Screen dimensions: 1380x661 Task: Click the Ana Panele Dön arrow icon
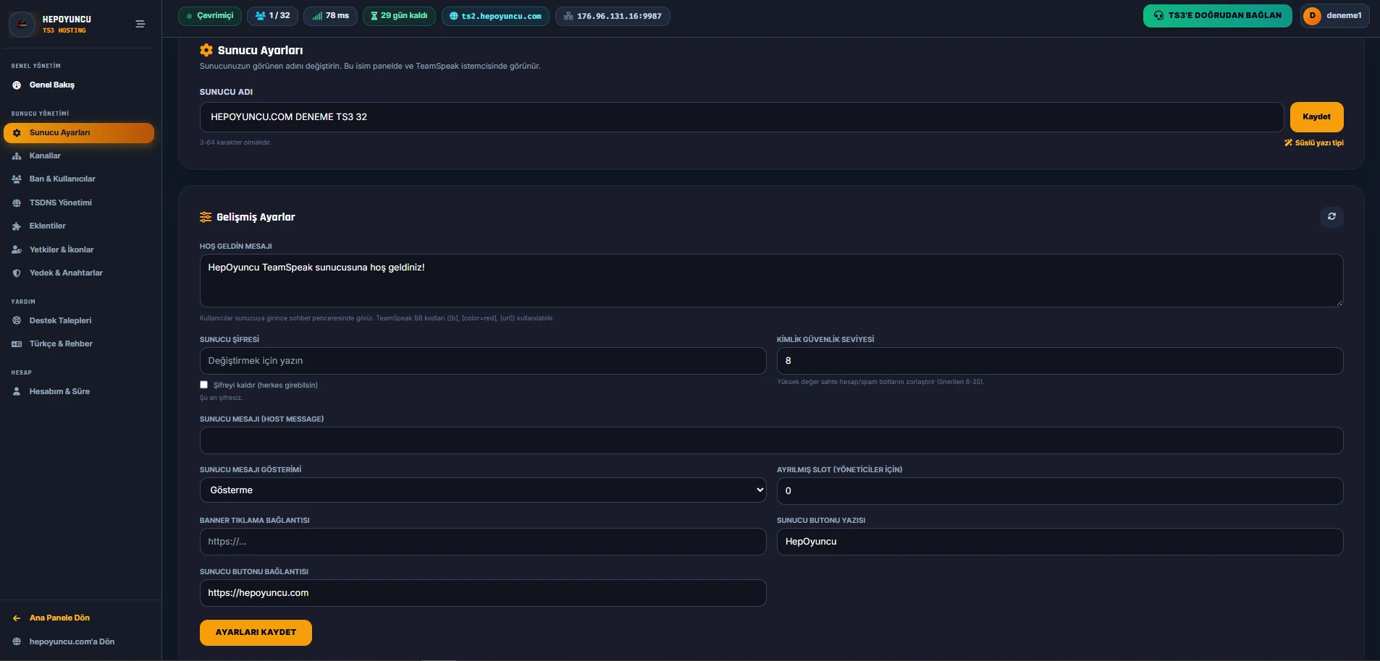(17, 618)
